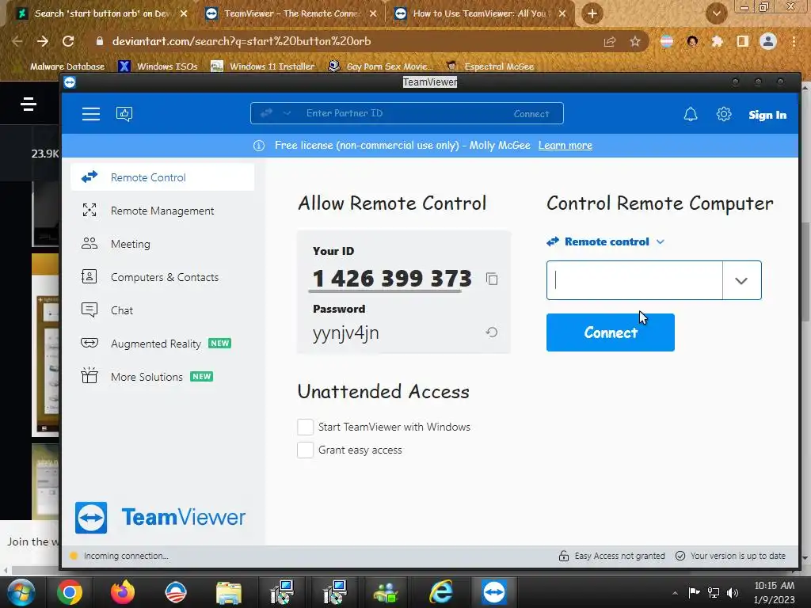Click the lock icon beside Easy Access

(x=564, y=556)
